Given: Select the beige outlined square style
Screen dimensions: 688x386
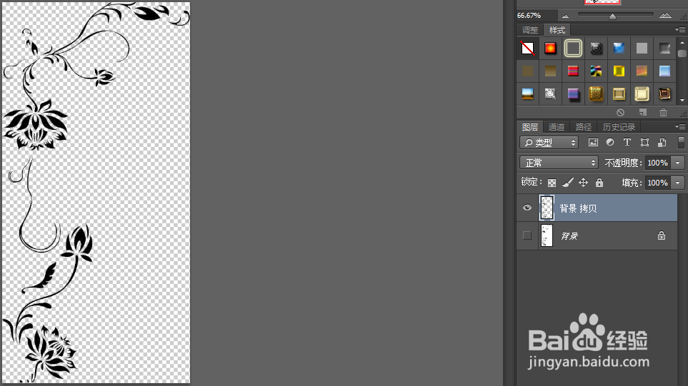Looking at the screenshot, I should point(573,49).
